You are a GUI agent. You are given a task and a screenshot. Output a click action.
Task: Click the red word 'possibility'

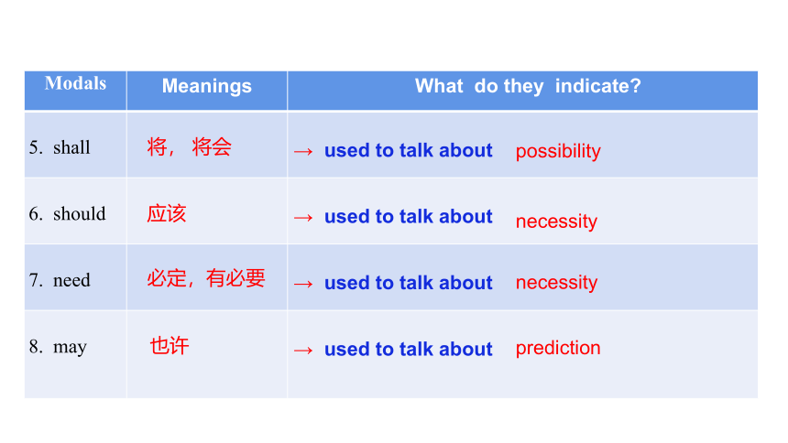click(558, 151)
